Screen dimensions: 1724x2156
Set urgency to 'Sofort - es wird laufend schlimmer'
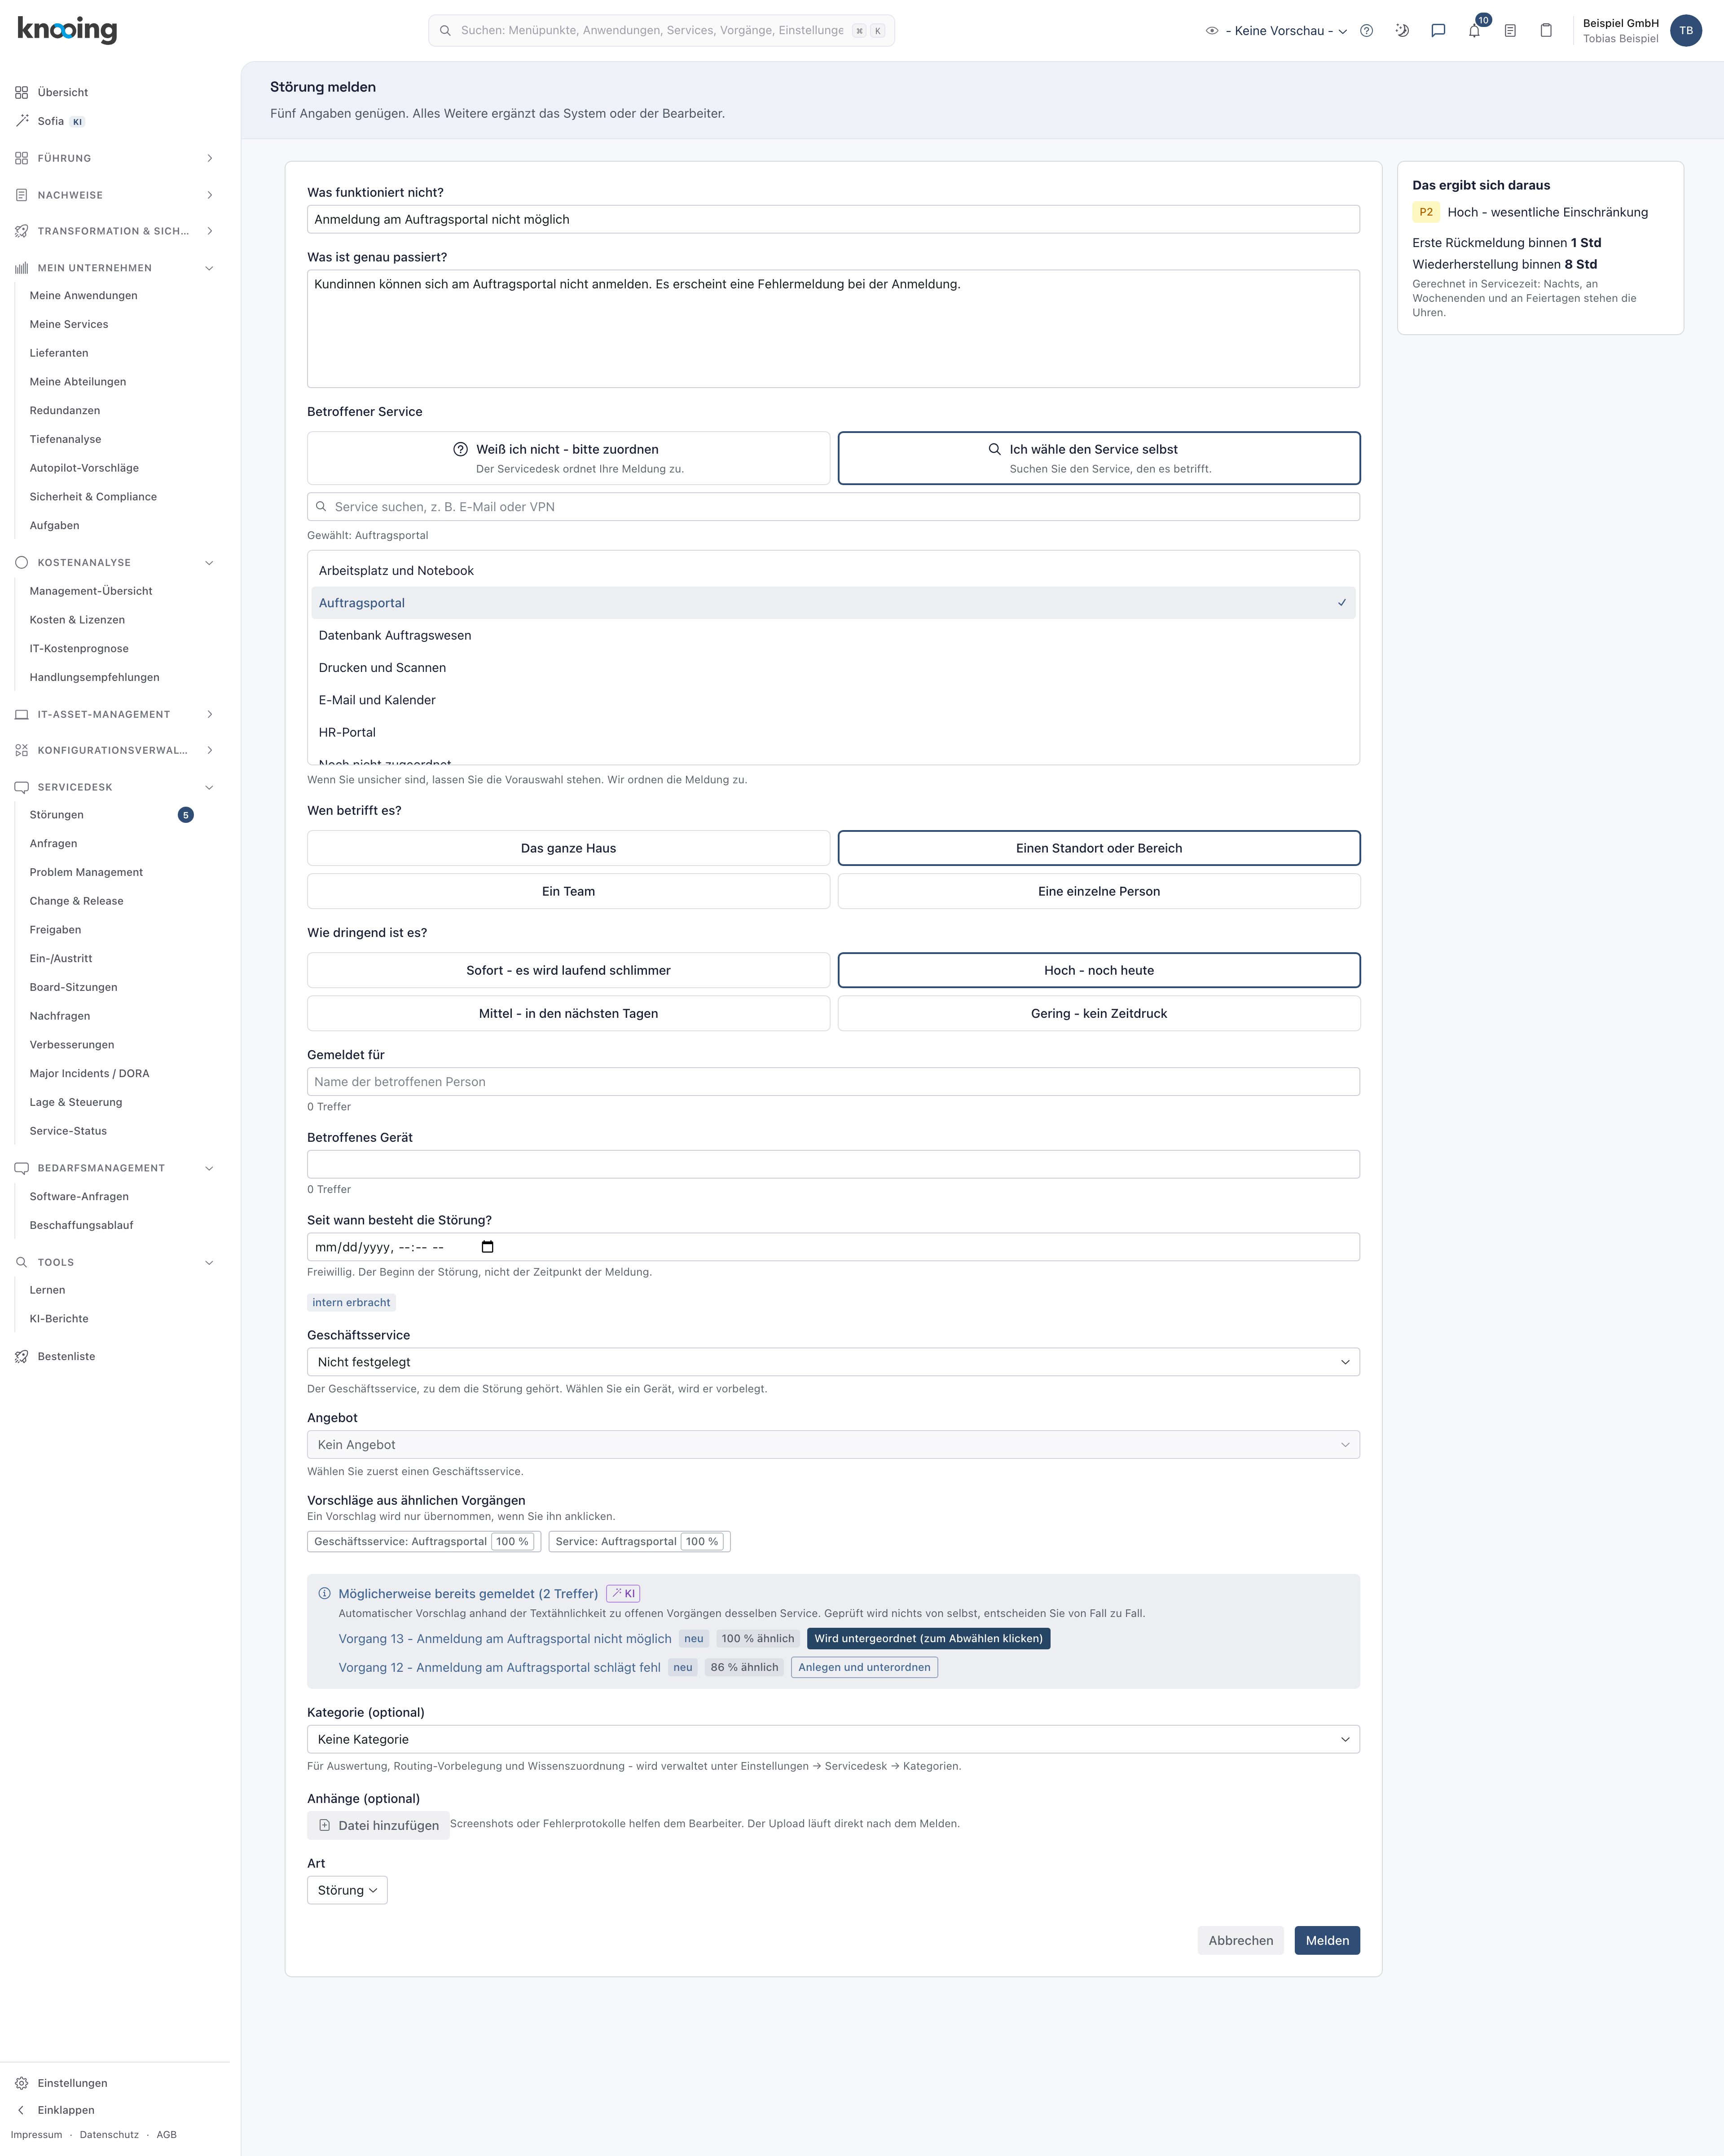(x=569, y=970)
